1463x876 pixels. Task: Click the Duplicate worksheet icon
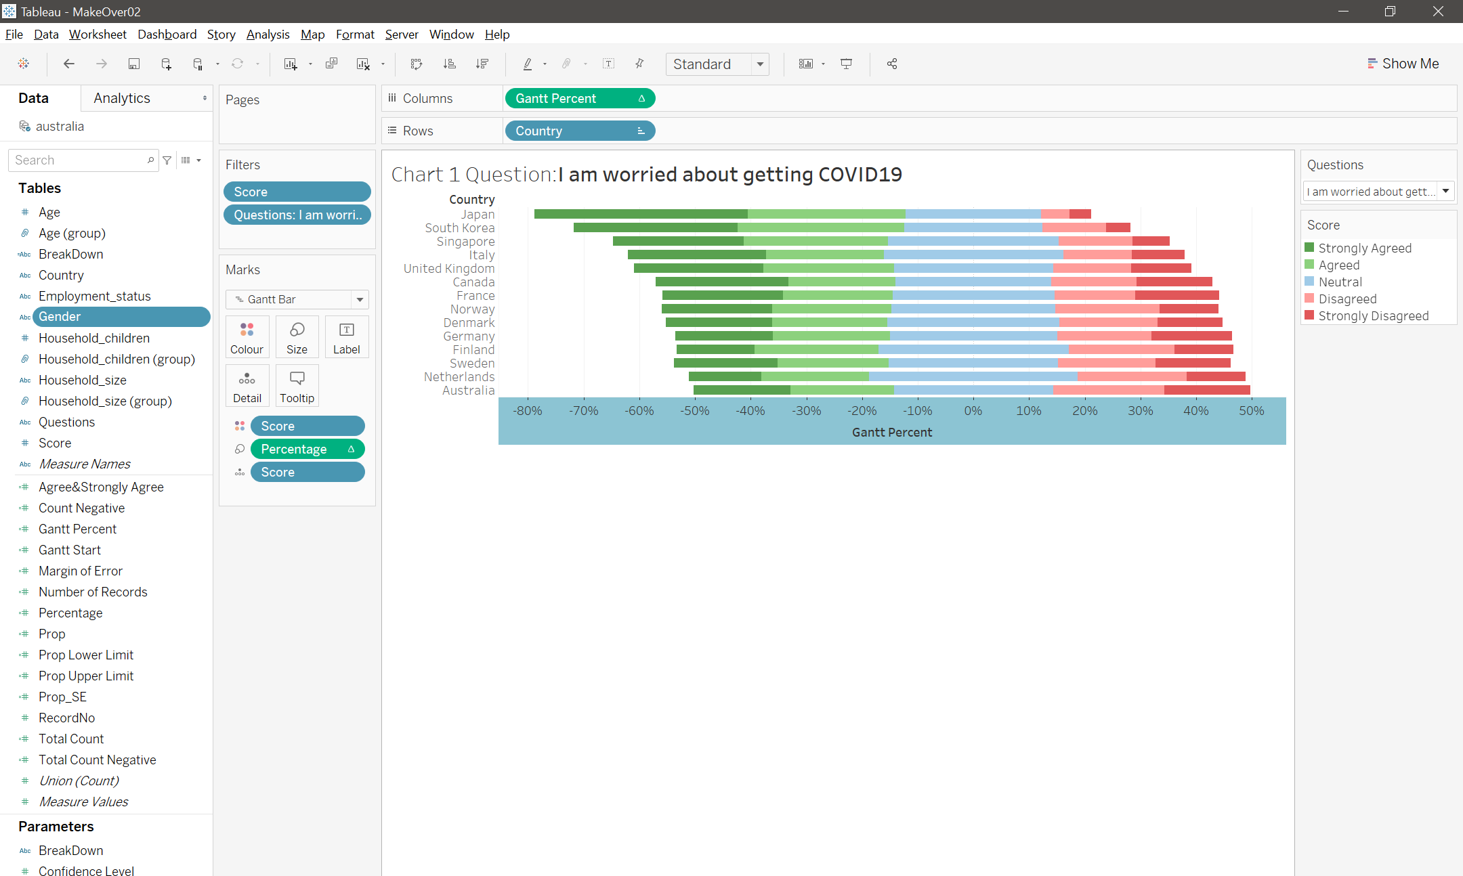tap(331, 64)
